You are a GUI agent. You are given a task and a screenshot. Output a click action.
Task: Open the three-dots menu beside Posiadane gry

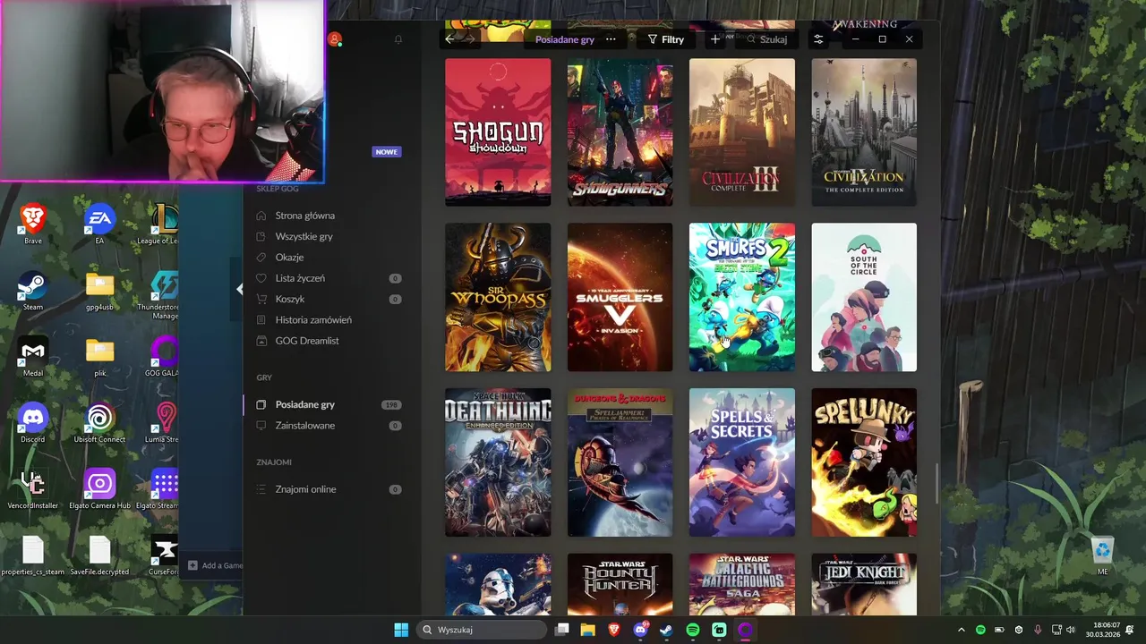pyautogui.click(x=611, y=39)
